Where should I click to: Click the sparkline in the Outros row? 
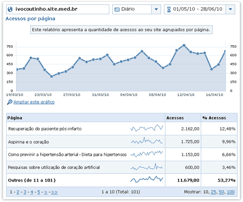147,179
